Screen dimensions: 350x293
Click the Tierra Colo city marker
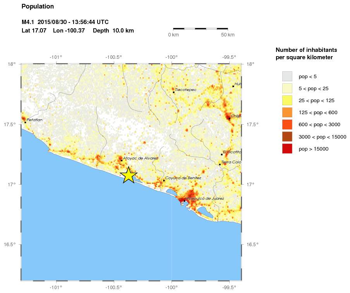coord(220,164)
